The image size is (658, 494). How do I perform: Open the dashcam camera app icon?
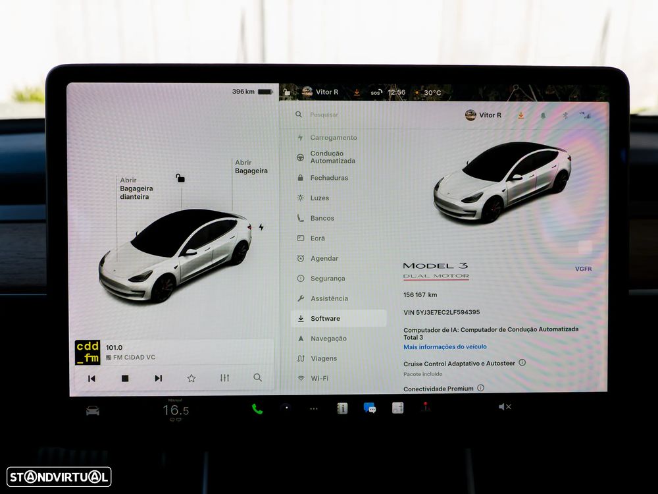tap(286, 408)
